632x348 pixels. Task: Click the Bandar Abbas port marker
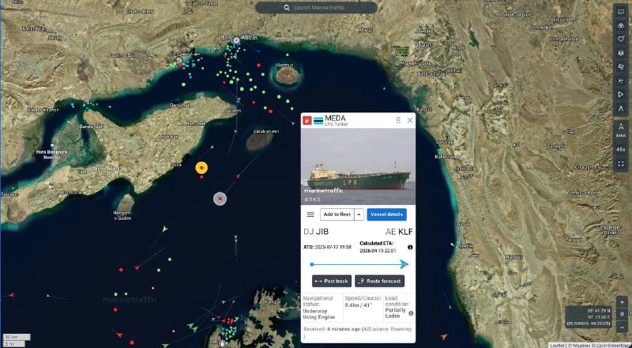pos(236,40)
